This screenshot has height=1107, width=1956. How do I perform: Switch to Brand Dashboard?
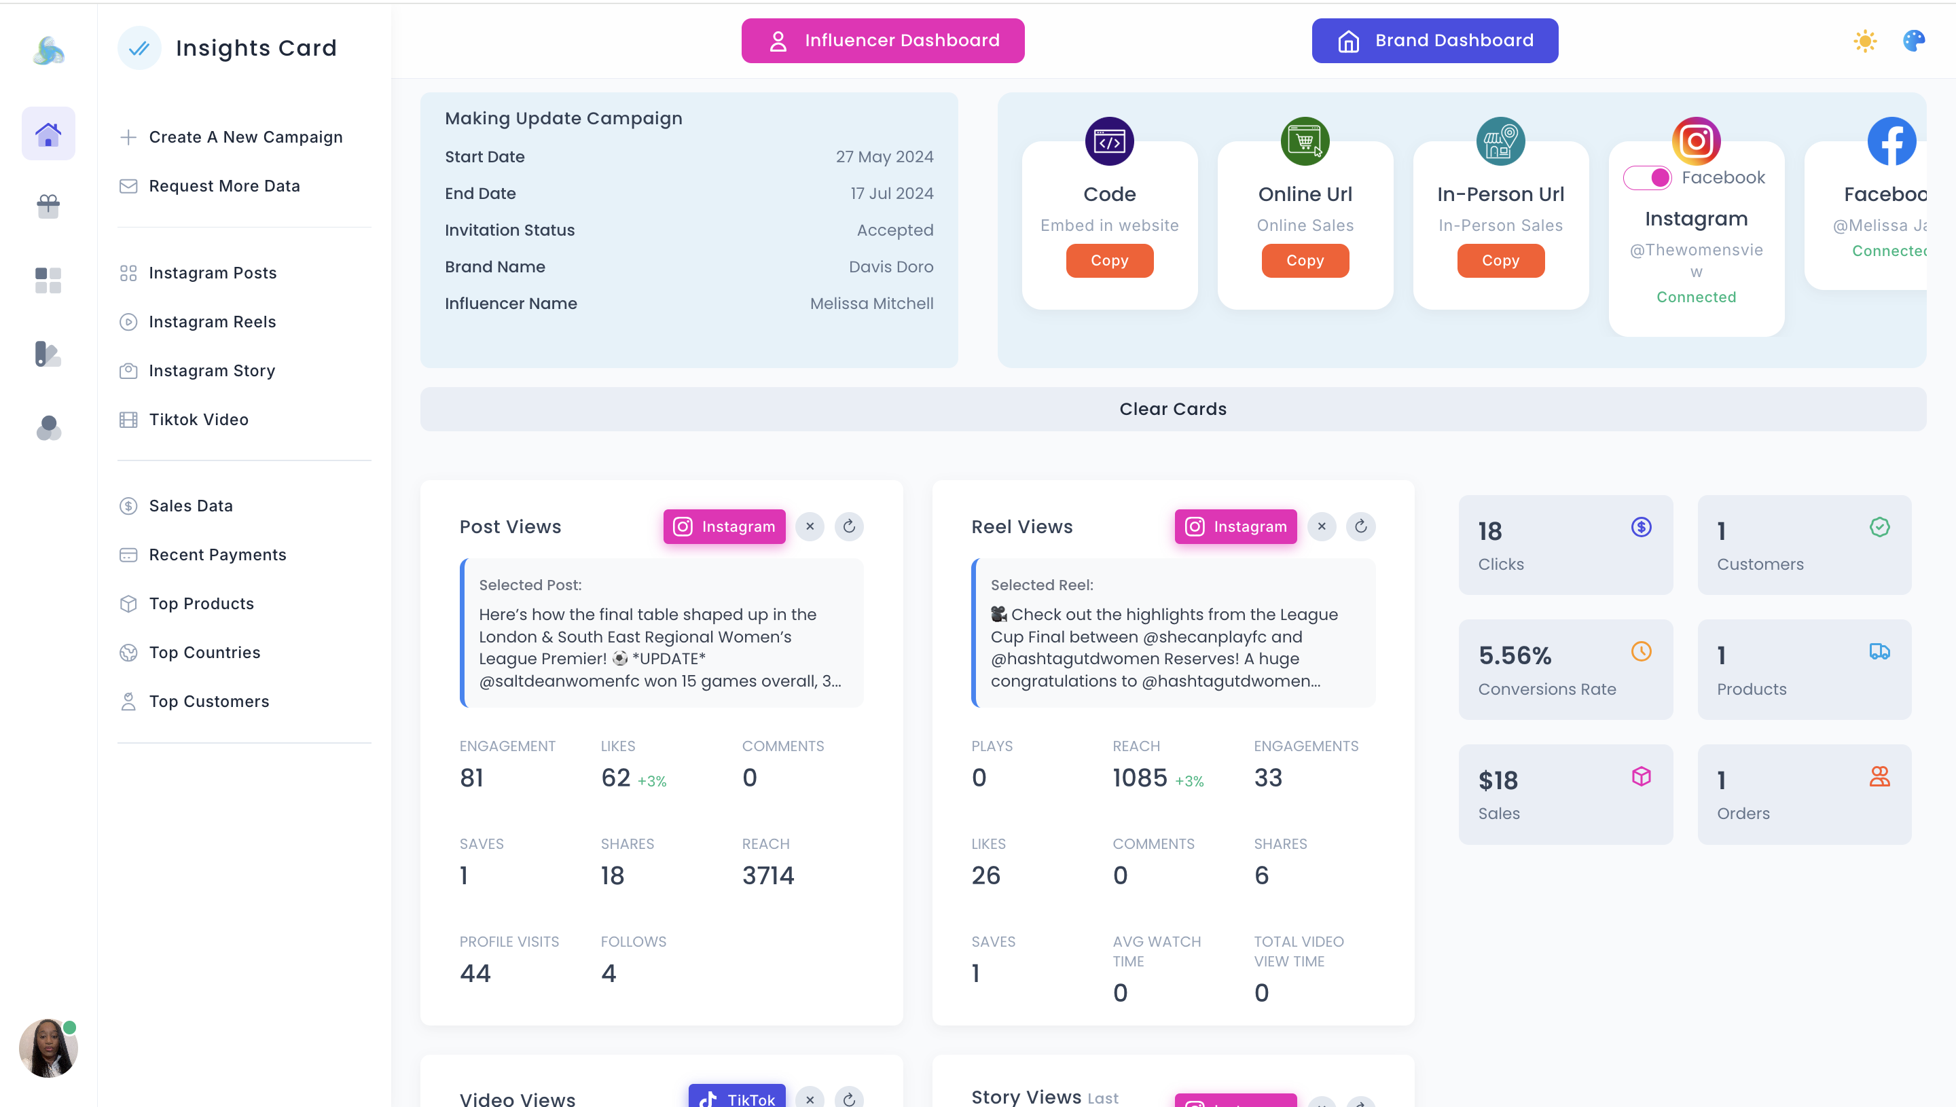(x=1434, y=40)
